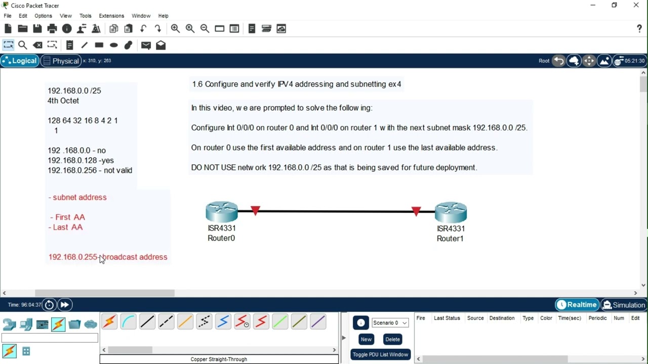Viewport: 648px width, 364px height.
Task: Create a new file with the New icon
Action: (x=8, y=29)
